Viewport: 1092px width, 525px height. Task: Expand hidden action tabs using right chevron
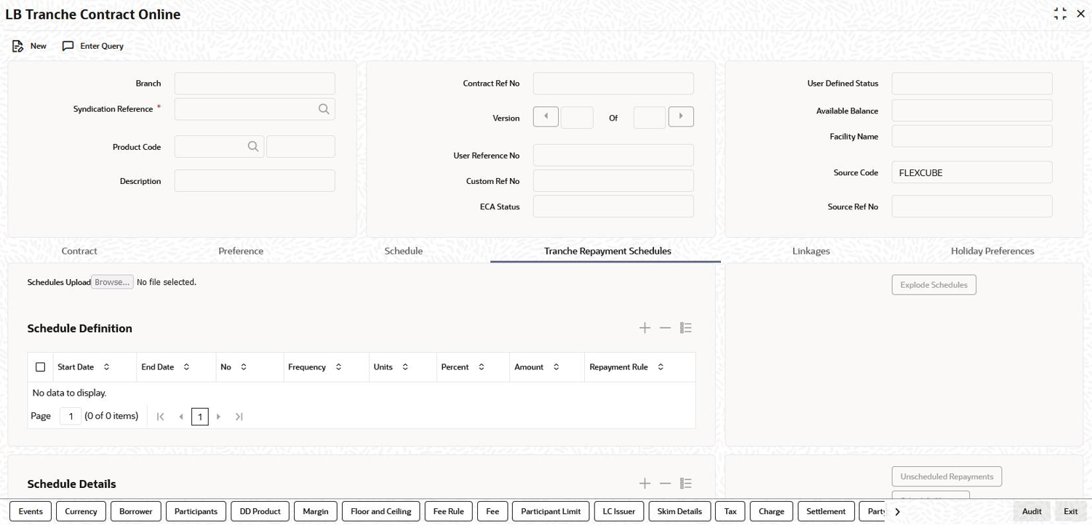click(x=897, y=510)
